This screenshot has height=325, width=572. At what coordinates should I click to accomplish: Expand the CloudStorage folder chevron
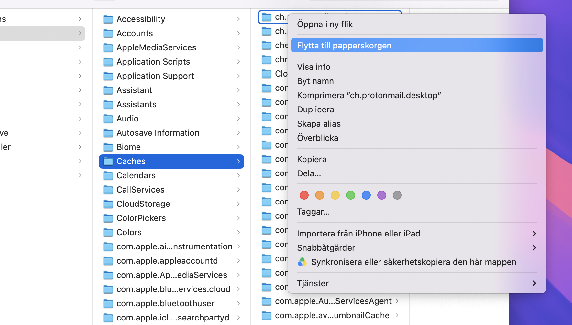tap(238, 204)
